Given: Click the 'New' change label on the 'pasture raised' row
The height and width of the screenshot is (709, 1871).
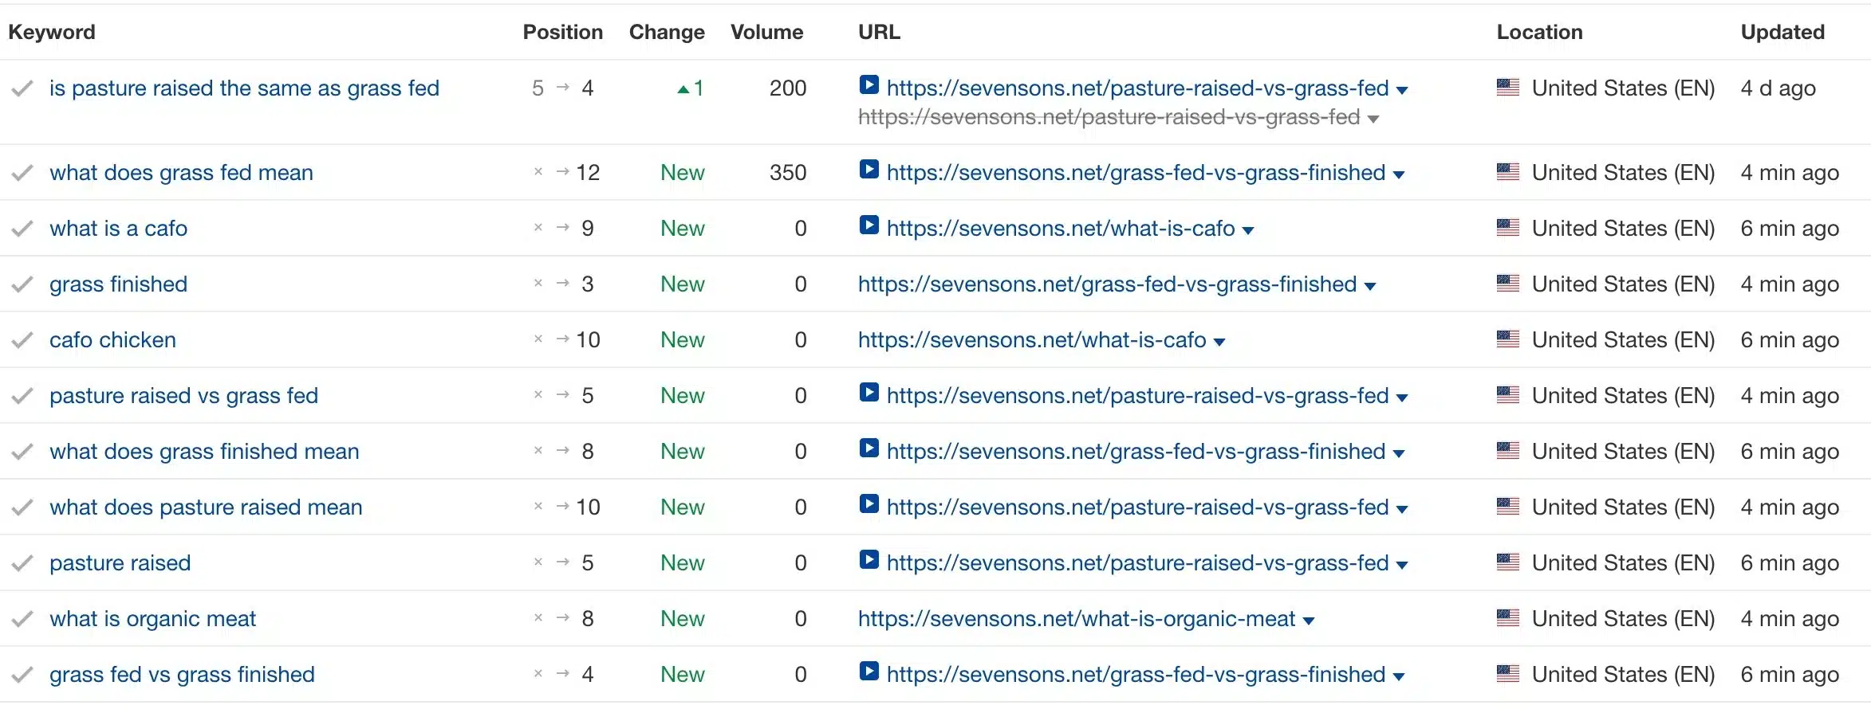Looking at the screenshot, I should click(x=682, y=562).
